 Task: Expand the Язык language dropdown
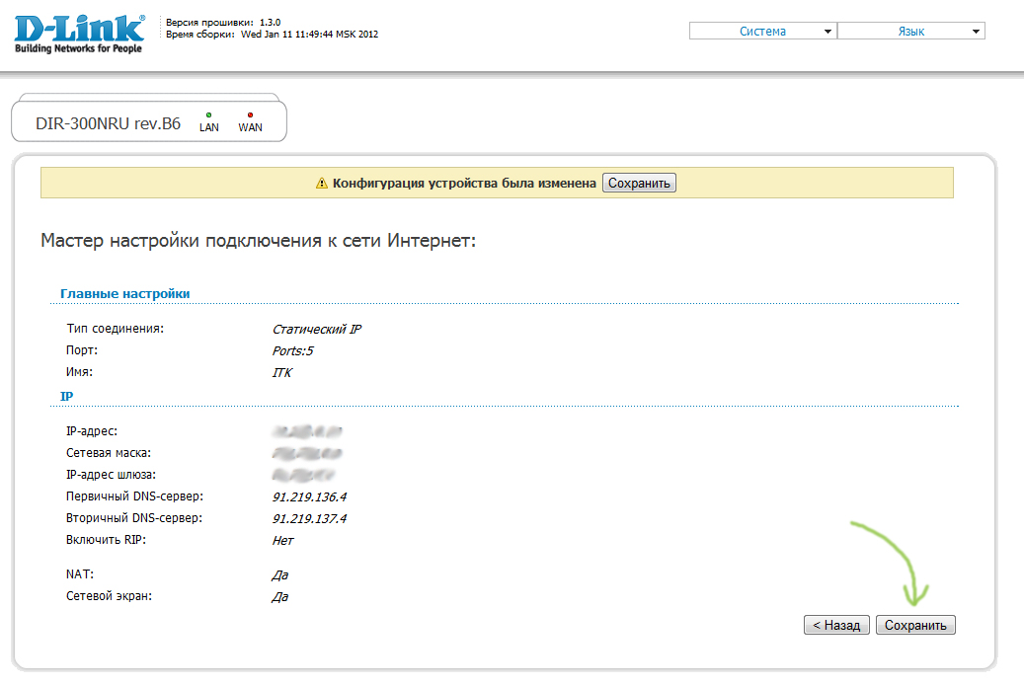pos(910,32)
